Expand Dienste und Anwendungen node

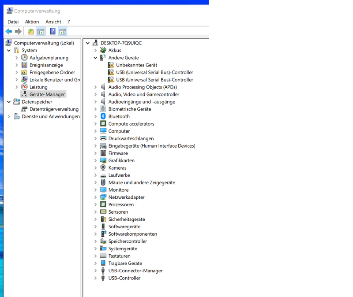coord(9,117)
